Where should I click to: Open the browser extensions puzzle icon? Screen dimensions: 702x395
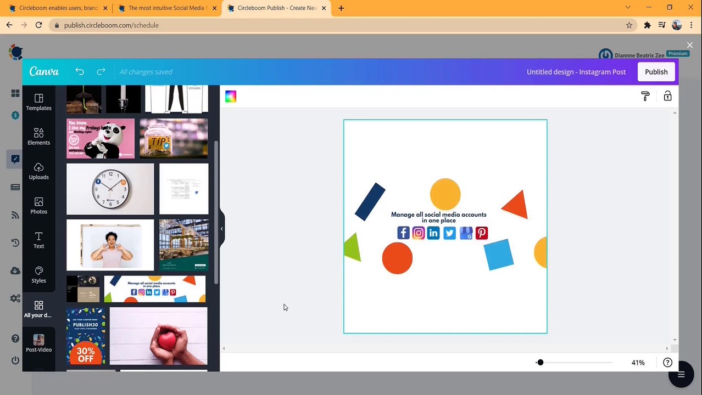point(647,25)
